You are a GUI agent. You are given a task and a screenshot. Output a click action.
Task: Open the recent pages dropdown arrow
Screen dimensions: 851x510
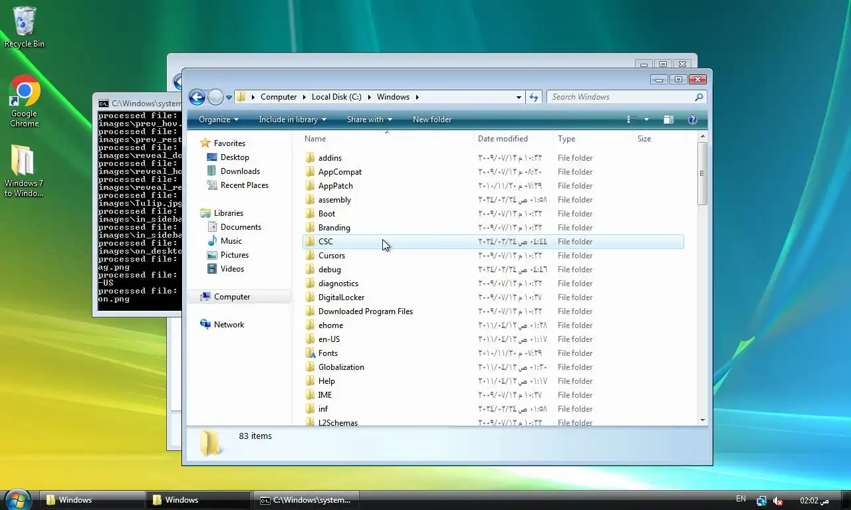coord(229,98)
